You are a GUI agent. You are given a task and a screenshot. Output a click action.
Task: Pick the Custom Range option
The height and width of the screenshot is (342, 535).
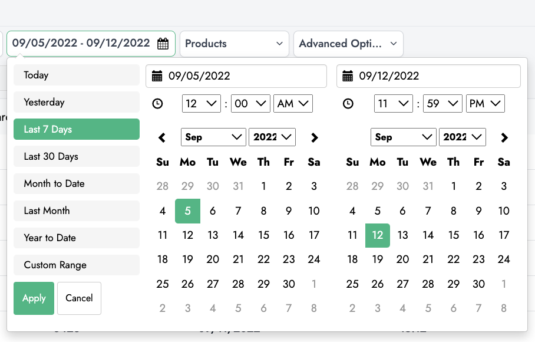click(x=77, y=265)
